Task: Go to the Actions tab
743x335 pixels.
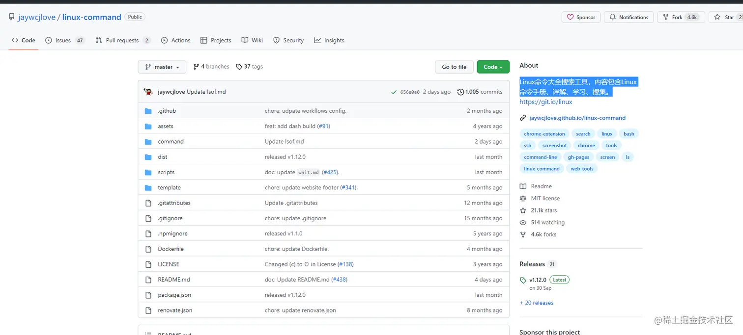Action: [x=175, y=40]
